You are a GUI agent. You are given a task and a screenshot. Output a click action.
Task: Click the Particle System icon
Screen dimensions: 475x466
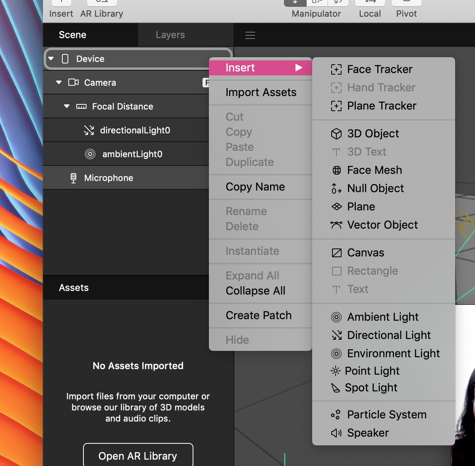[x=336, y=415]
